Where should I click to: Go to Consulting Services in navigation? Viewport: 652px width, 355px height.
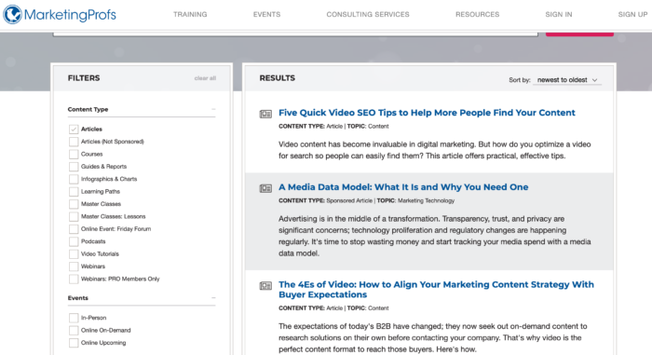point(368,15)
